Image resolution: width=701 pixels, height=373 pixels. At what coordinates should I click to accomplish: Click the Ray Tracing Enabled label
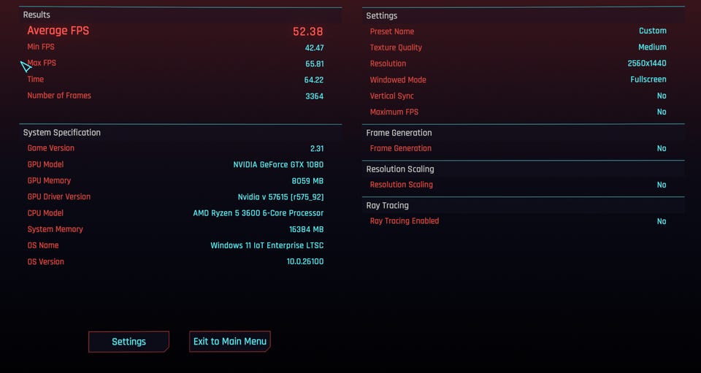405,221
